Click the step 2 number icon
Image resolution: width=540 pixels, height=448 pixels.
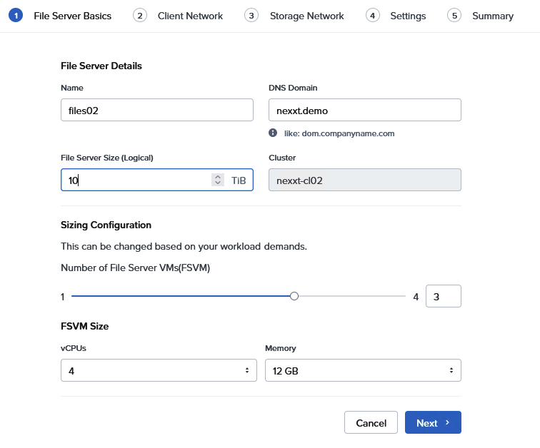[140, 16]
